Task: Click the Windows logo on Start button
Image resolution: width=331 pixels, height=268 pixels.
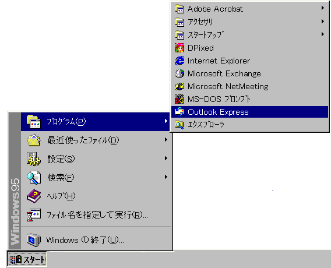Action: pyautogui.click(x=16, y=259)
